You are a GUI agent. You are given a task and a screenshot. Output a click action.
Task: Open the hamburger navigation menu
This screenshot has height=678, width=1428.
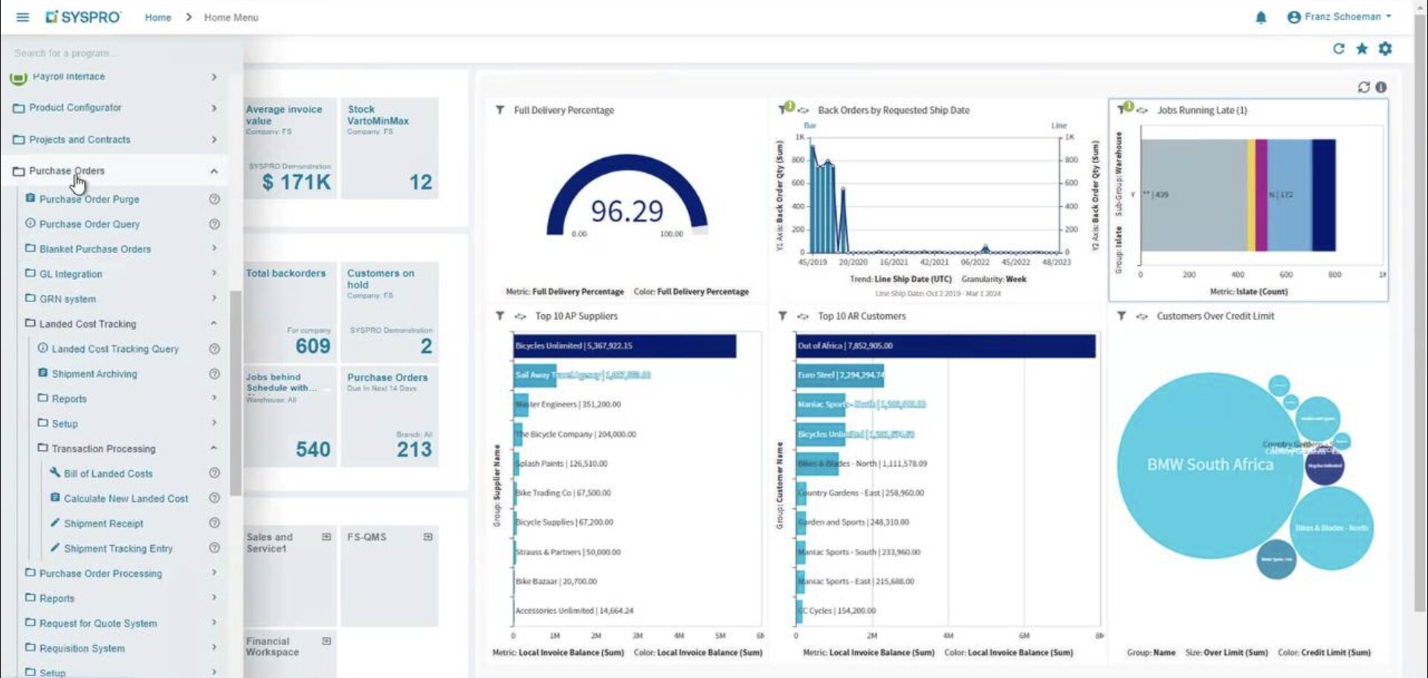pos(22,17)
